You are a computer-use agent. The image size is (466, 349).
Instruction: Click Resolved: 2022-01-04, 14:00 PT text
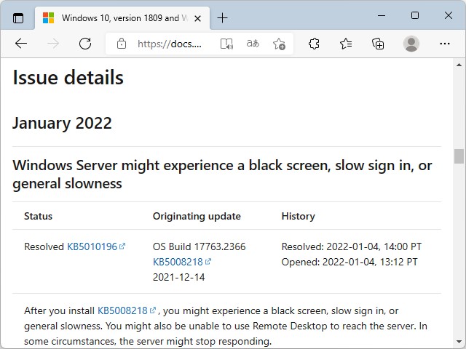click(x=351, y=246)
